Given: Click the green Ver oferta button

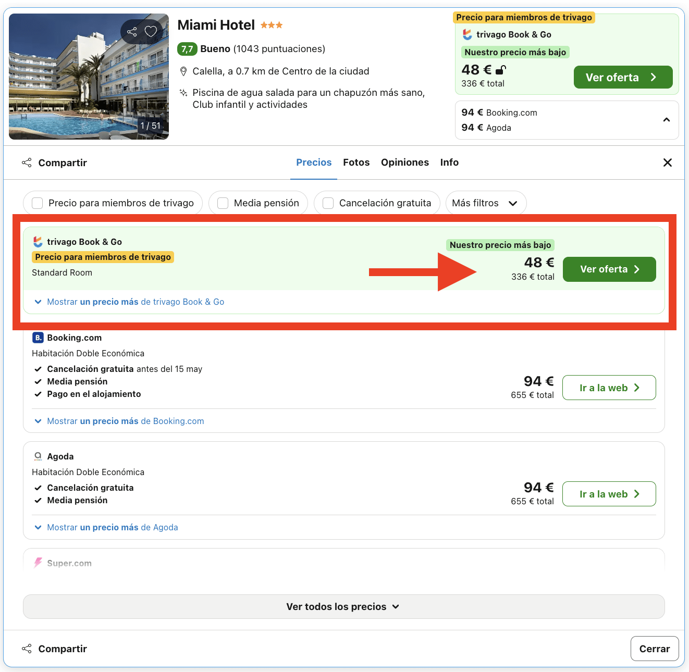Looking at the screenshot, I should click(609, 269).
